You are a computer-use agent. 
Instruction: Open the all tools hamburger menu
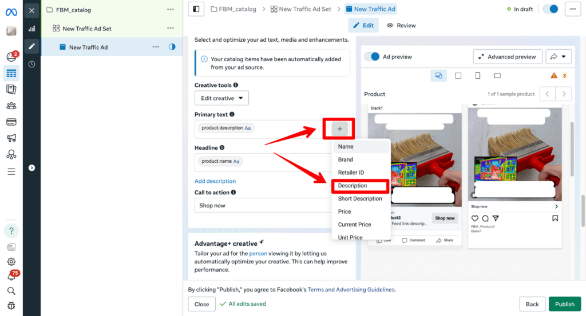point(11,171)
